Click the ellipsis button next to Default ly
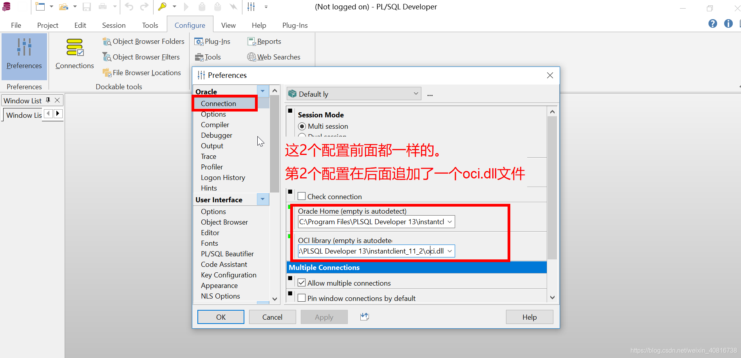Screen dimensions: 741x358 pyautogui.click(x=430, y=94)
